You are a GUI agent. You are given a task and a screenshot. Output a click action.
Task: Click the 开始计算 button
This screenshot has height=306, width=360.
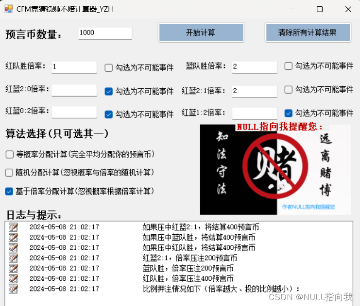click(201, 32)
